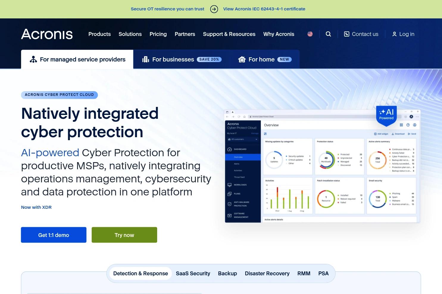The image size is (442, 294).
Task: Switch to the For home tab
Action: (x=265, y=59)
